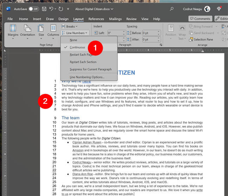Open the Help tab

(157, 19)
